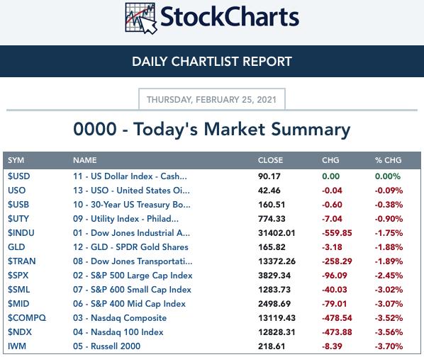Click the GLD ticker symbol
The width and height of the screenshot is (424, 357).
(16, 247)
